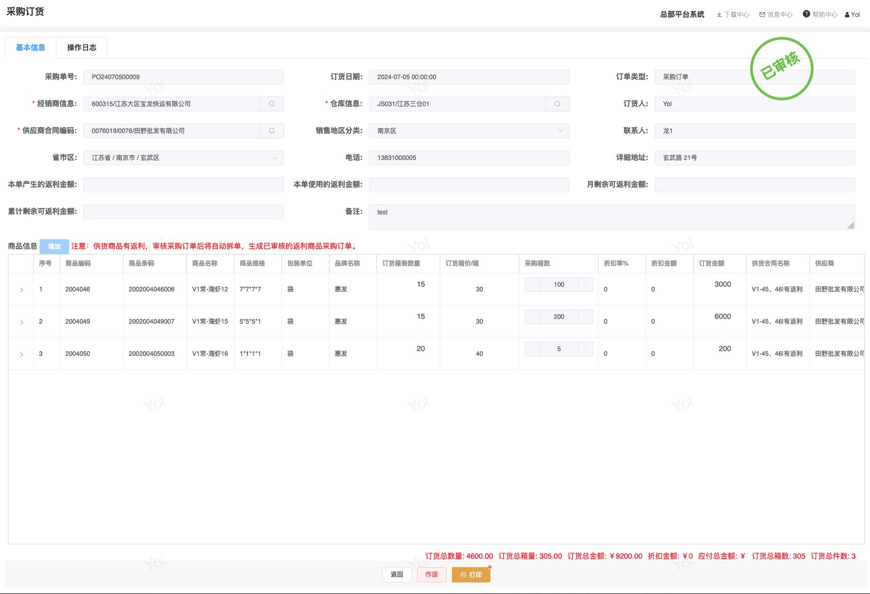Viewport: 870px width, 594px height.
Task: Expand row 3 for product 2004050
Action: [21, 354]
